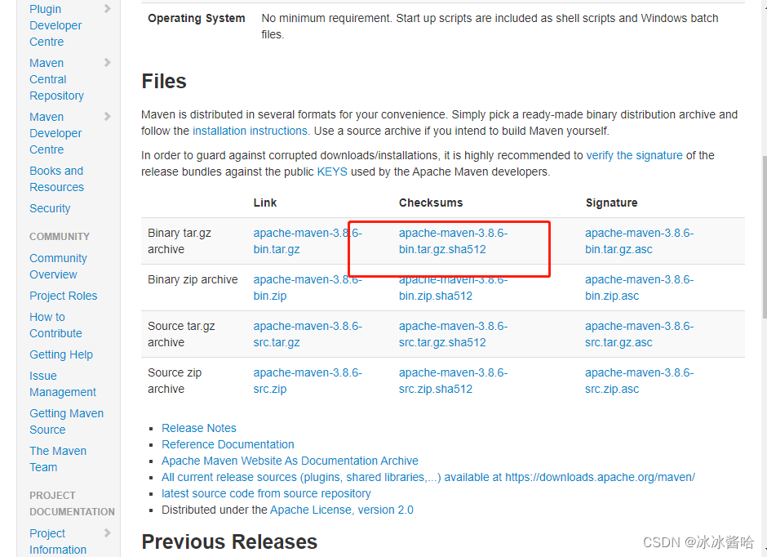Open apache-maven-3.8.6-bin.zip.asc signature
Image resolution: width=767 pixels, height=557 pixels.
(640, 287)
